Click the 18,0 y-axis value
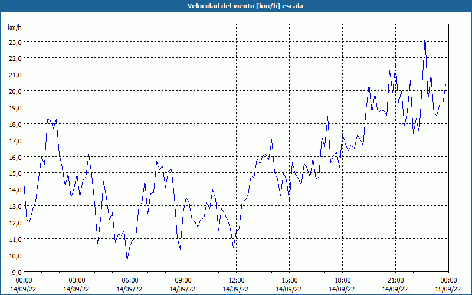This screenshot has width=472, height=295. coord(15,125)
